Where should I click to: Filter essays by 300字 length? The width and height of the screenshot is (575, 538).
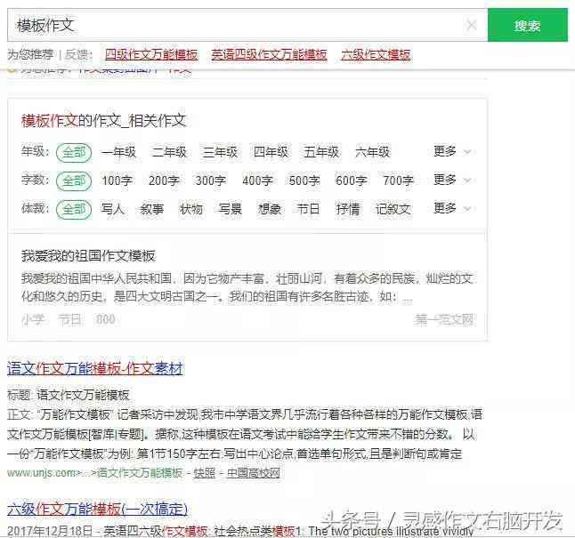tap(210, 181)
